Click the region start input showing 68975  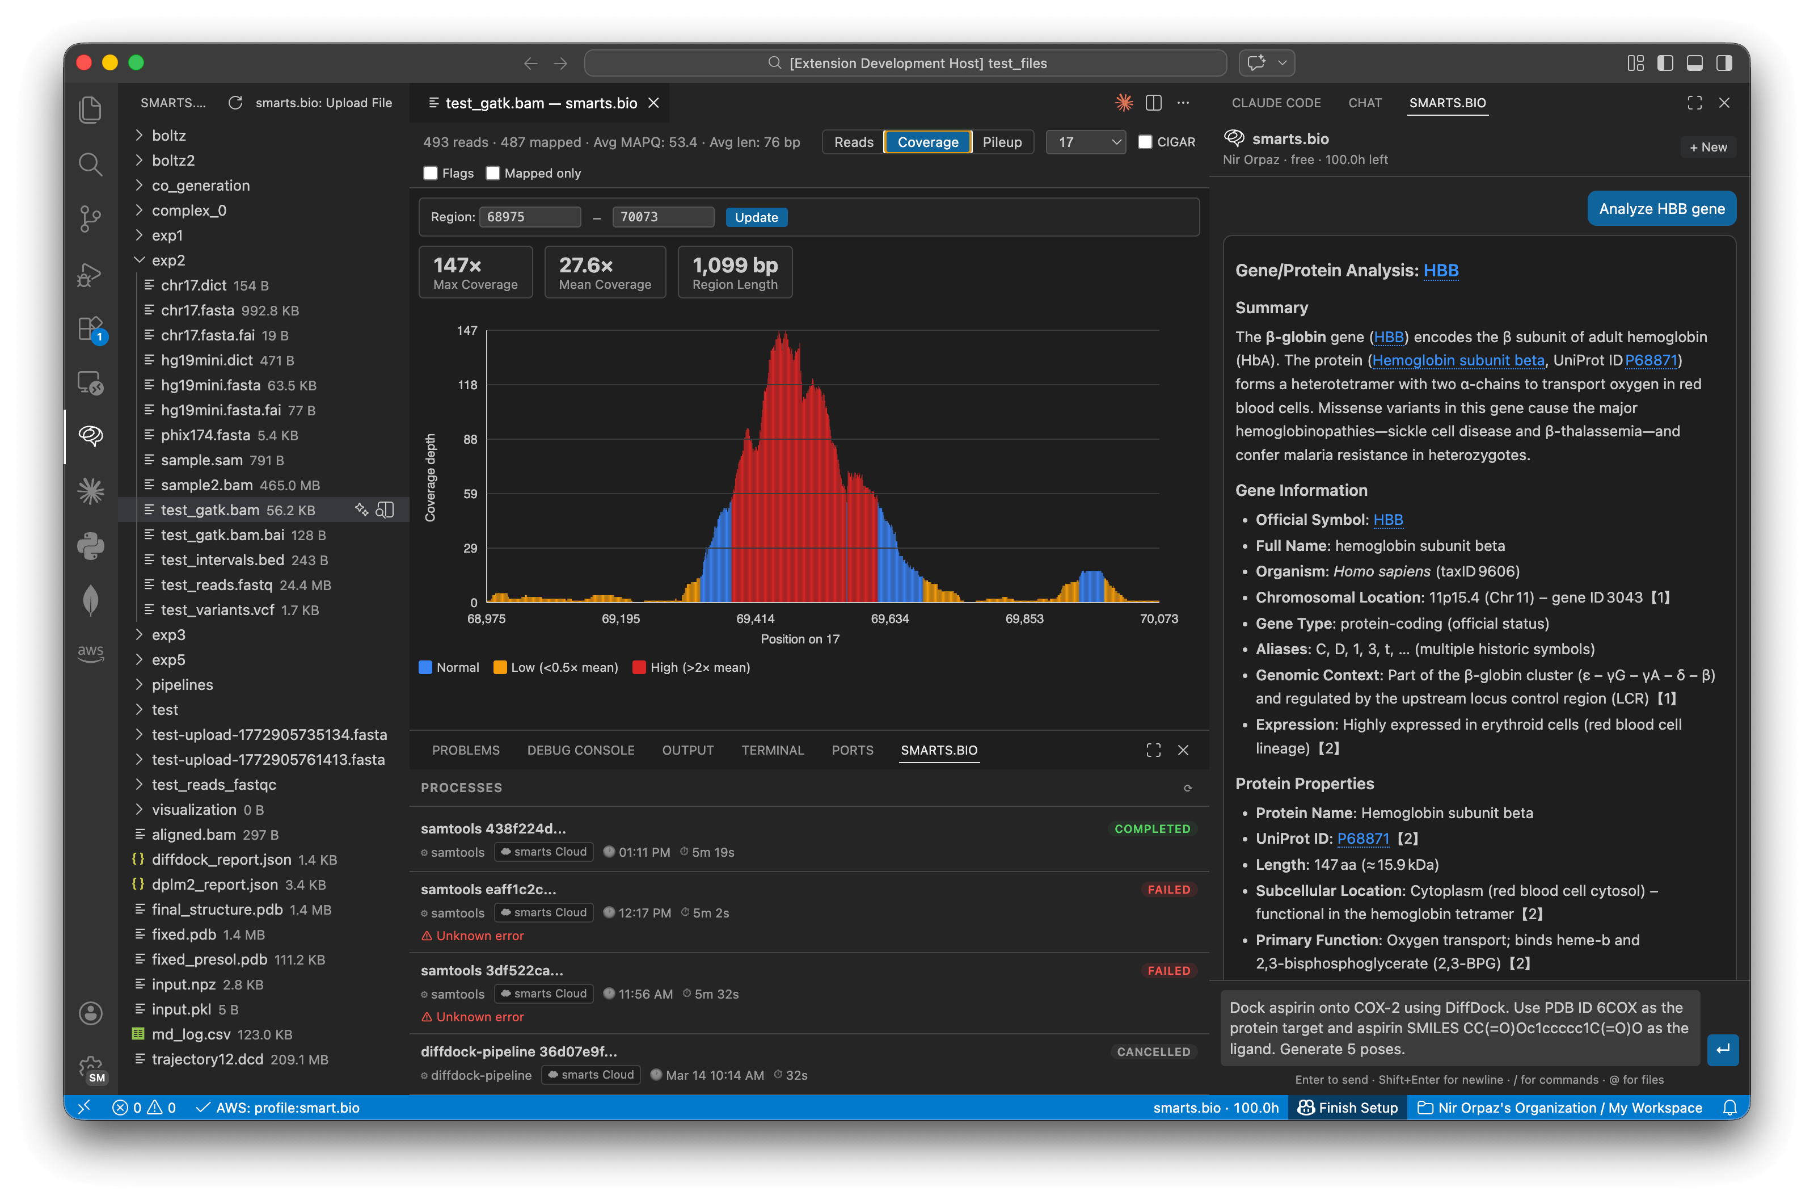[x=530, y=217]
